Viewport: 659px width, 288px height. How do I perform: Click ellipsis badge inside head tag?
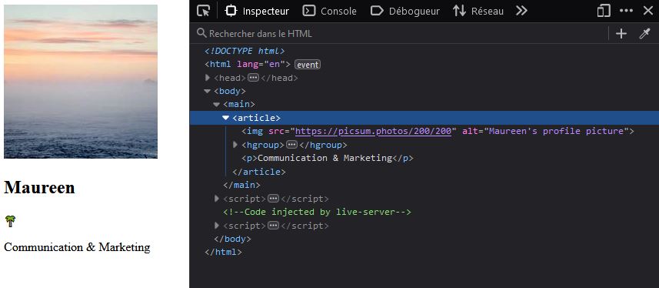pos(254,78)
